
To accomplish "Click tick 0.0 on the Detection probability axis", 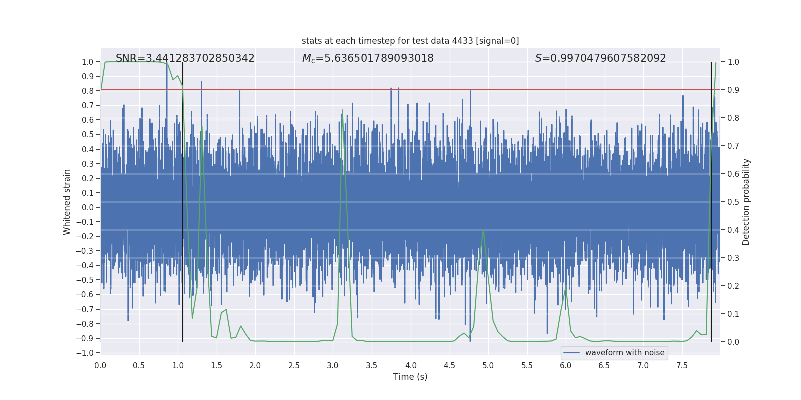I will [733, 342].
